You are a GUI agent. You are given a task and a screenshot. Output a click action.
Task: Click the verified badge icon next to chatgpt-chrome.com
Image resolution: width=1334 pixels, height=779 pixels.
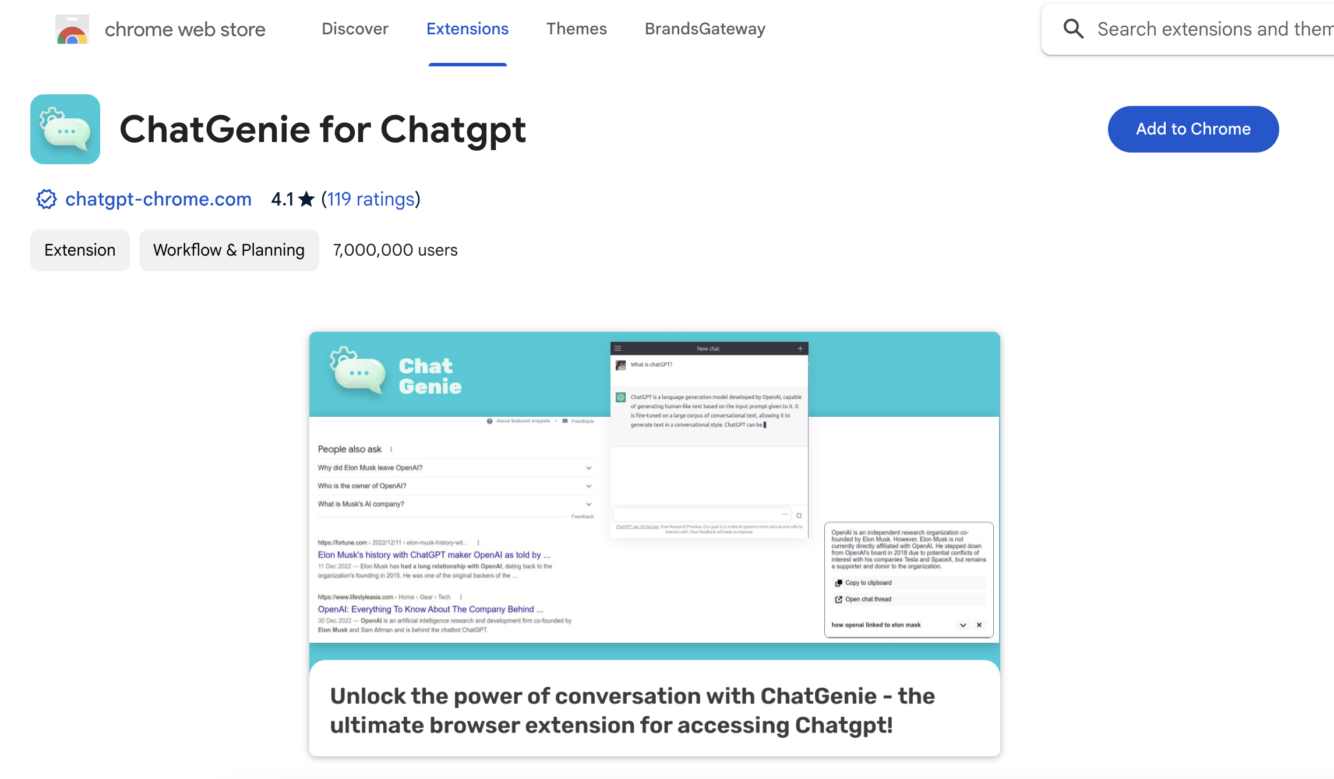coord(45,199)
